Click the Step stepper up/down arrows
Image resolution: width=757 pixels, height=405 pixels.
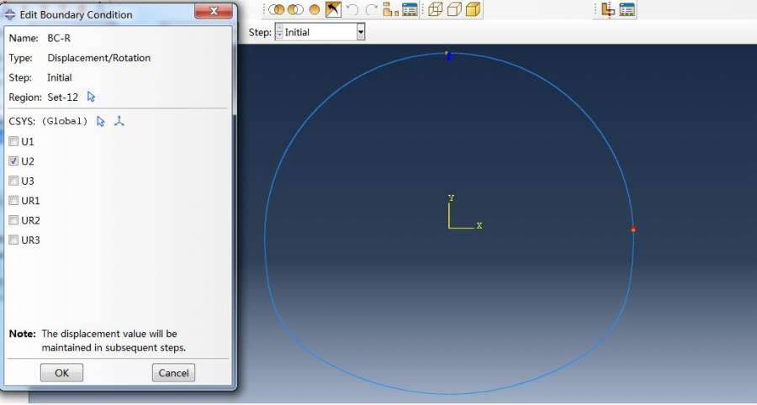tap(279, 32)
